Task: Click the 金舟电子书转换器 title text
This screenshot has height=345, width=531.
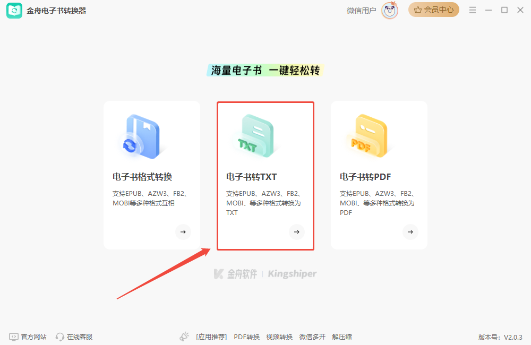Action: (56, 11)
